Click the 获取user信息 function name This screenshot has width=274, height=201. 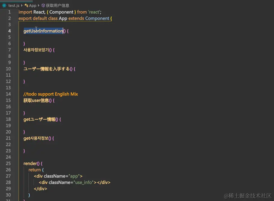tap(36, 100)
